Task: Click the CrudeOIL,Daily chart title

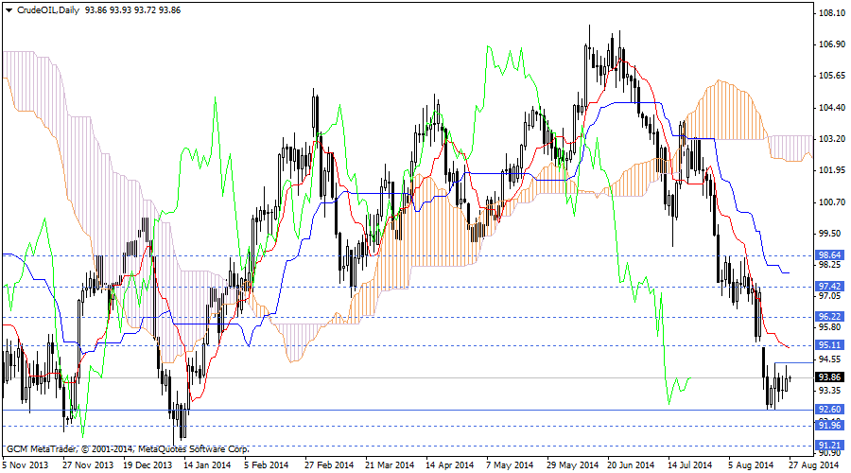Action: 47,9
